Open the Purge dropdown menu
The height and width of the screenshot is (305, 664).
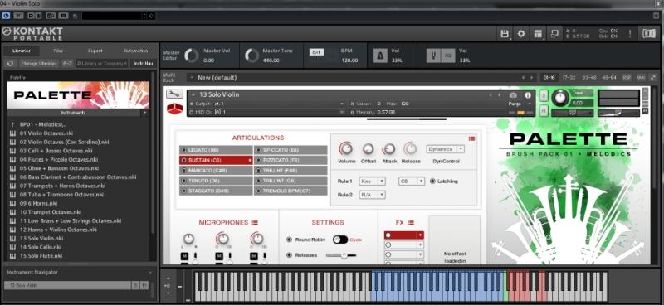tap(519, 104)
